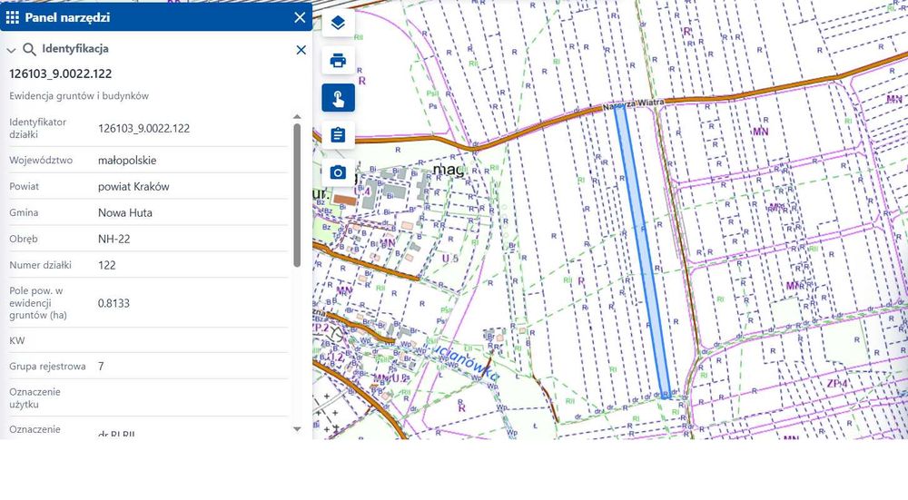
Task: Toggle the identification pointer tool
Action: (338, 98)
